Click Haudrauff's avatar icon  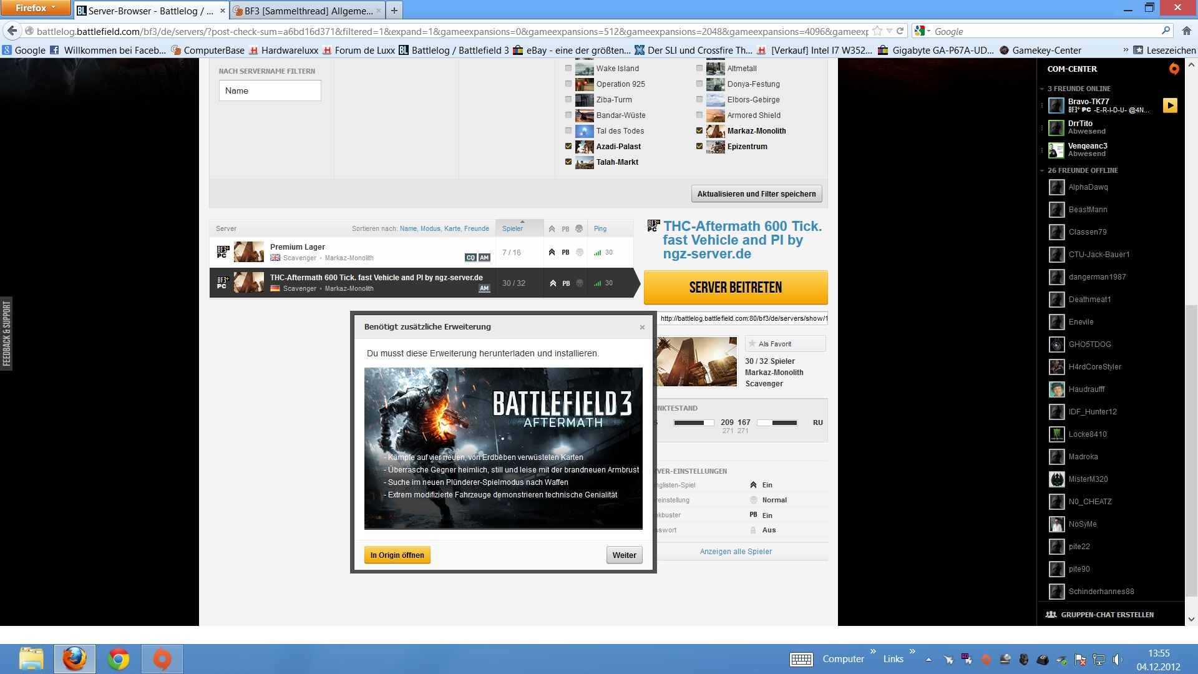coord(1056,389)
